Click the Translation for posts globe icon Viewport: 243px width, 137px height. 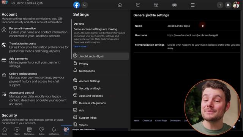pyautogui.click(x=4, y=45)
